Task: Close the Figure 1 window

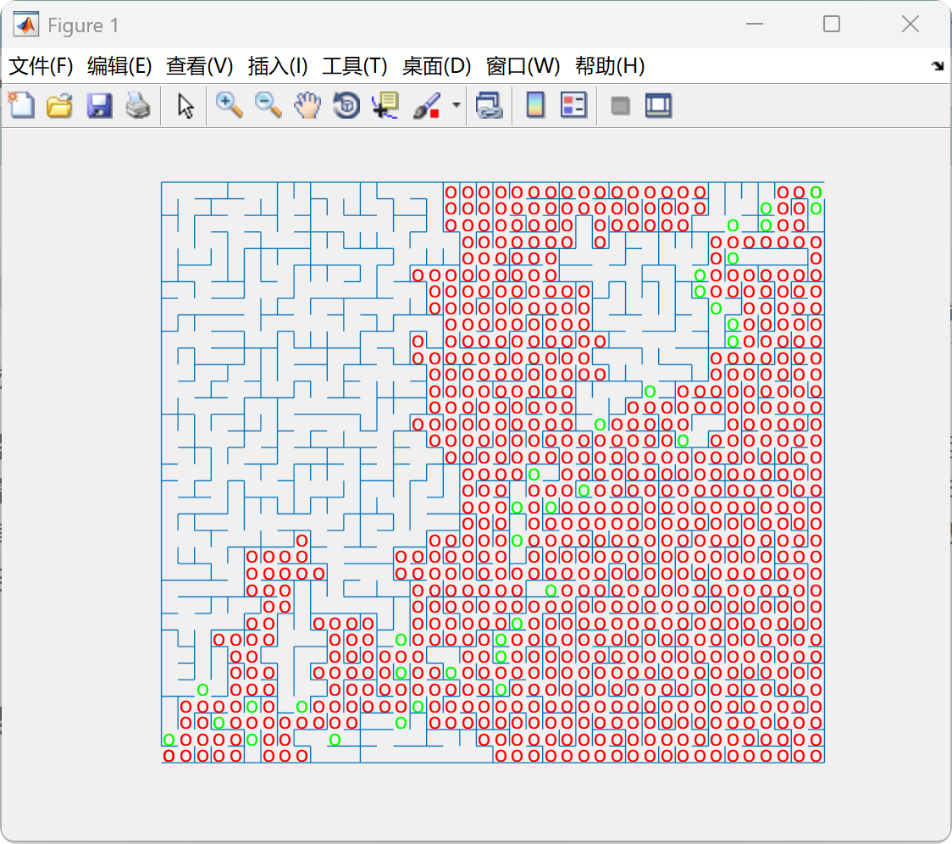Action: click(910, 25)
